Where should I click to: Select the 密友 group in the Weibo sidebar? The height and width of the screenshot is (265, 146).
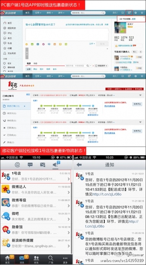[7, 63]
